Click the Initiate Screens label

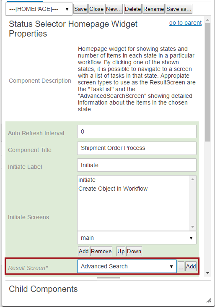28,217
